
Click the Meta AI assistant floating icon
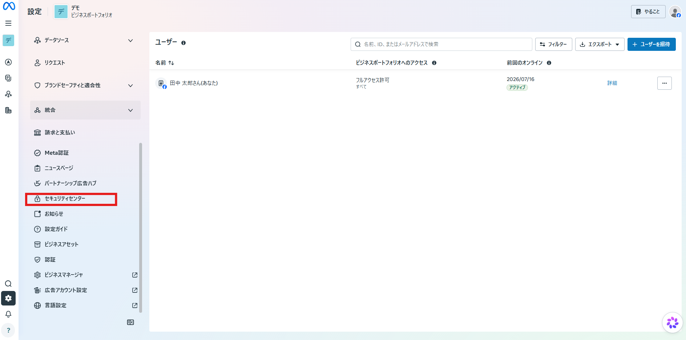(672, 322)
